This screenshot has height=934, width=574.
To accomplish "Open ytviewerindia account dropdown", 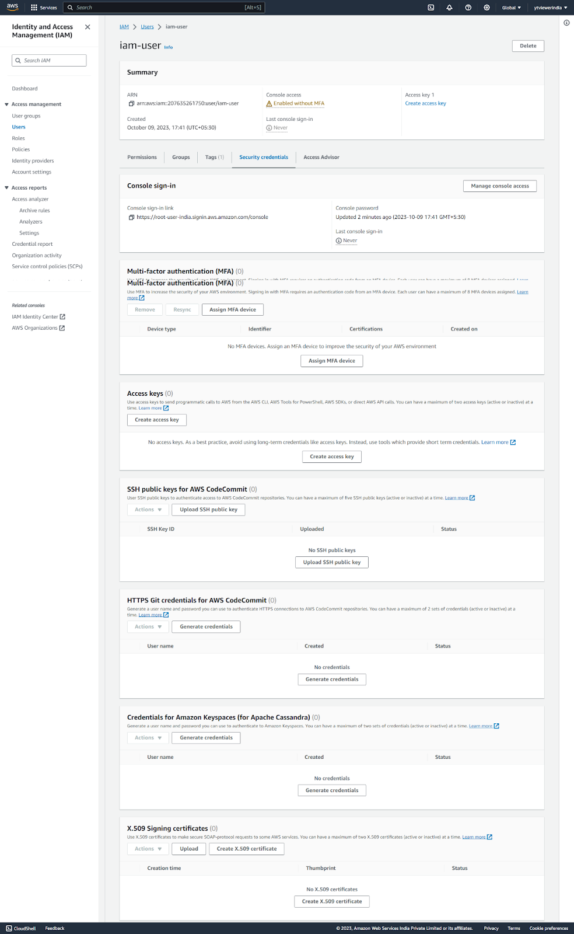I will pyautogui.click(x=550, y=8).
